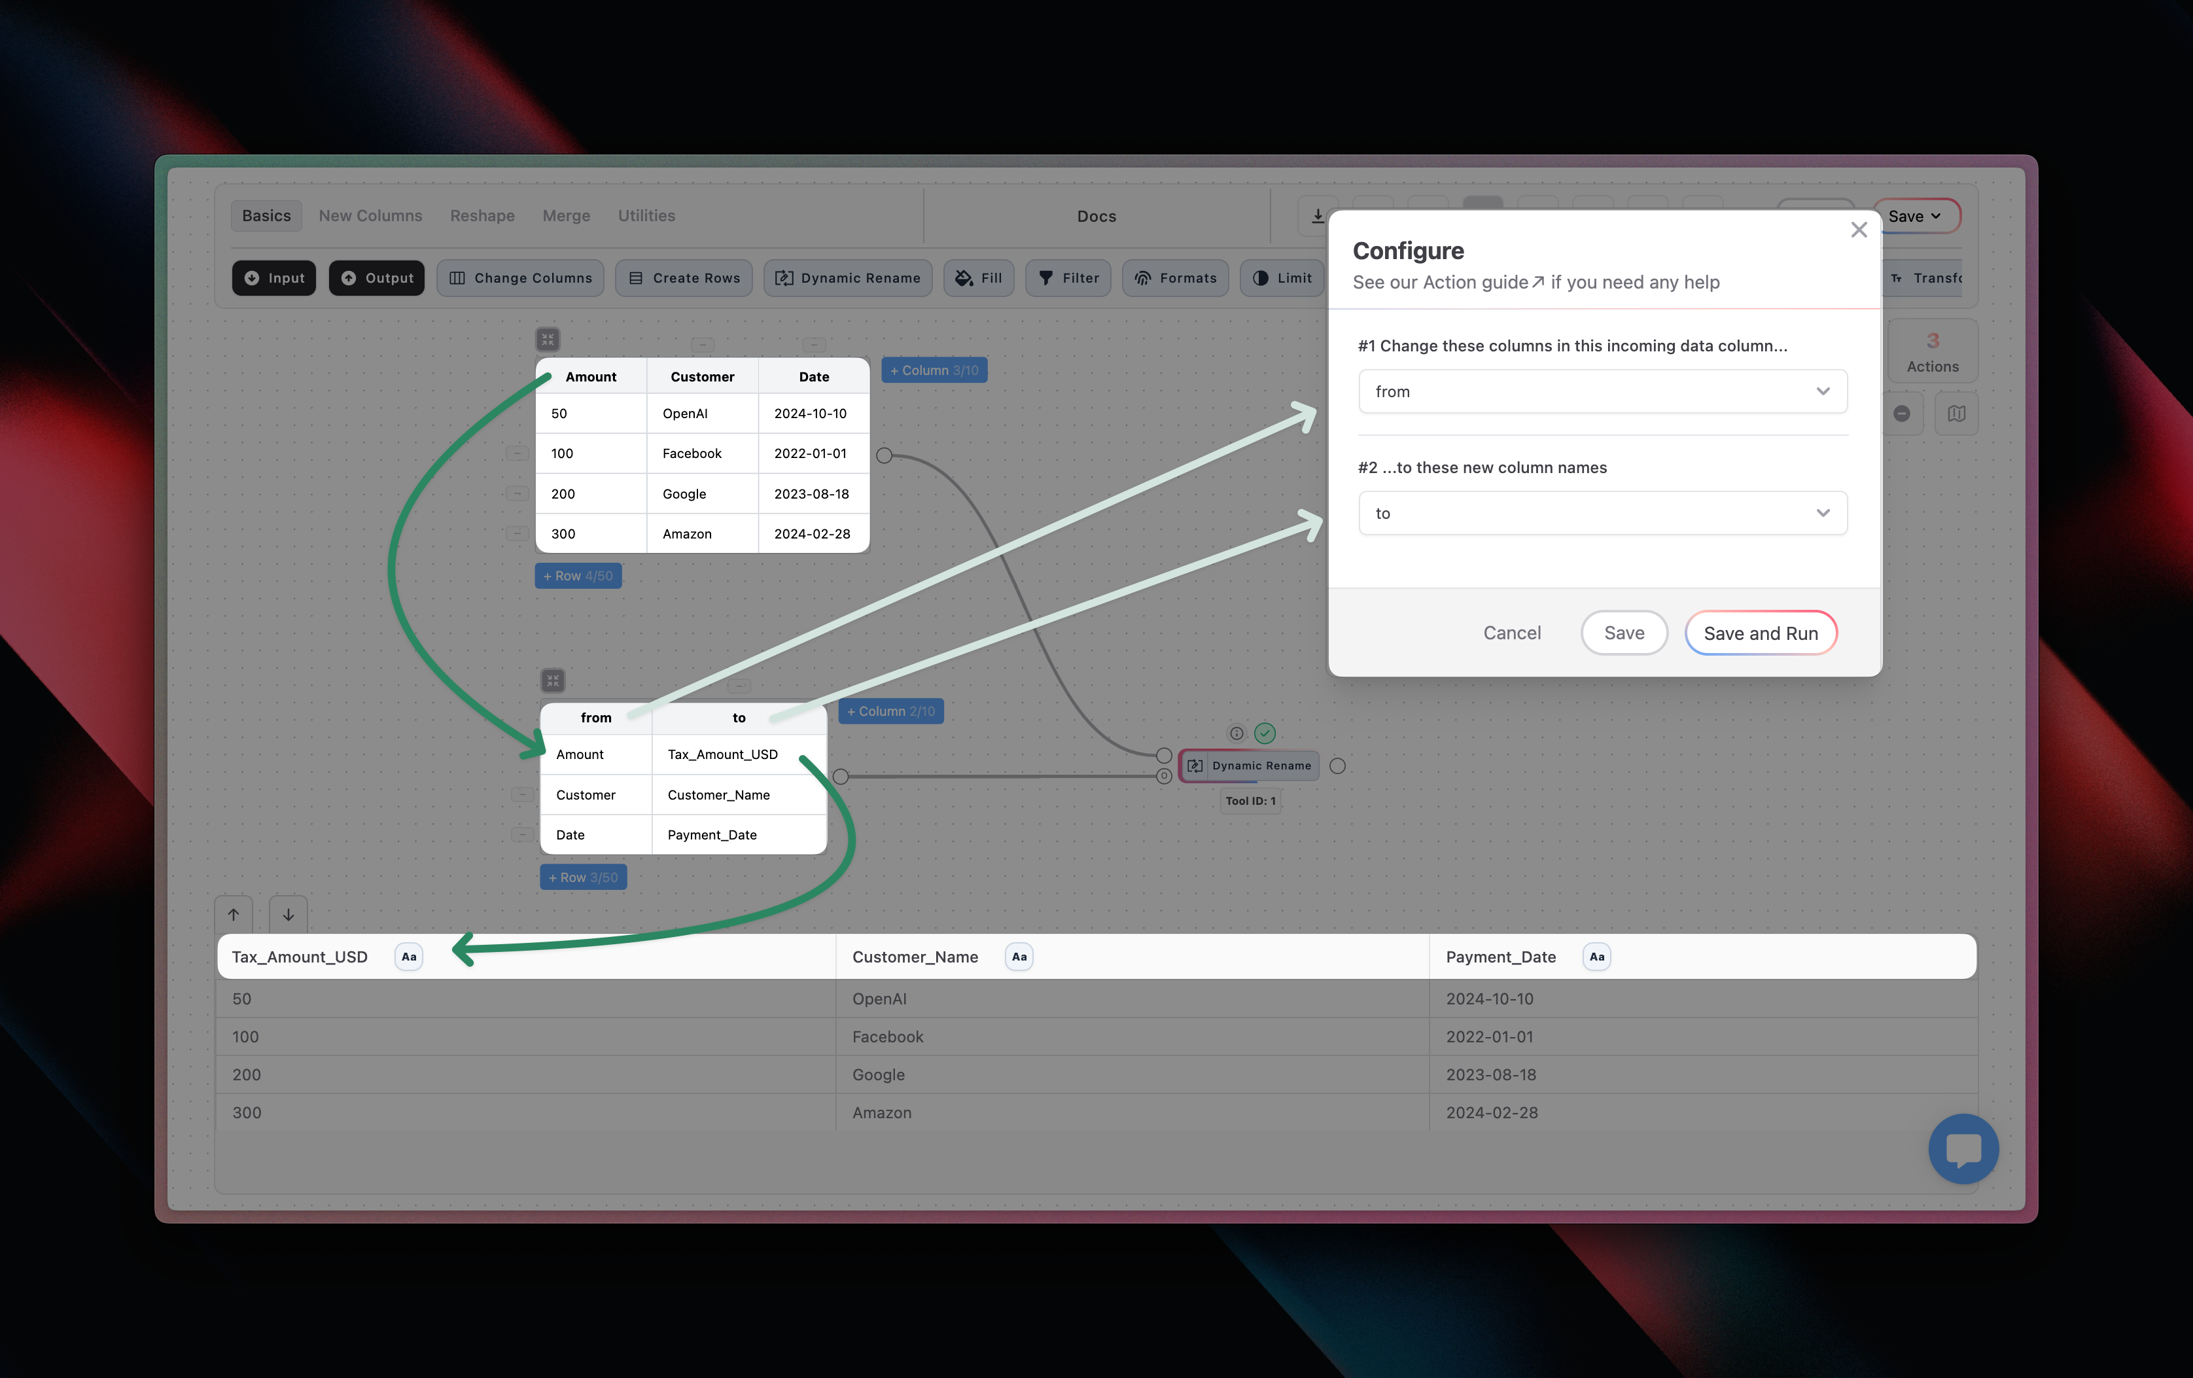This screenshot has width=2193, height=1378.
Task: Select the Formats action
Action: coord(1175,278)
